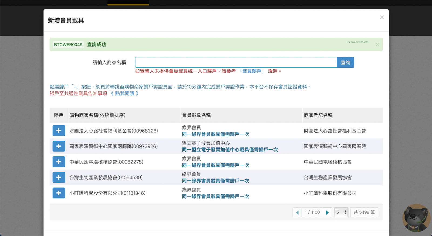
Task: Click 同一綠界會員載具僅需歸戶一次 in 小叮噹科學 row
Action: coord(215,197)
